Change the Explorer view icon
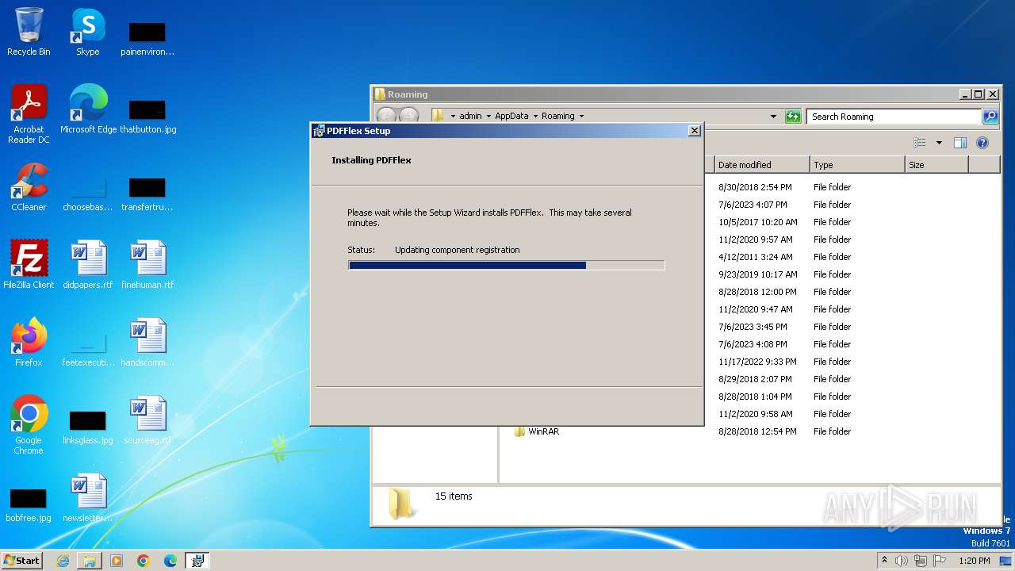Viewport: 1015px width, 571px height. click(920, 143)
